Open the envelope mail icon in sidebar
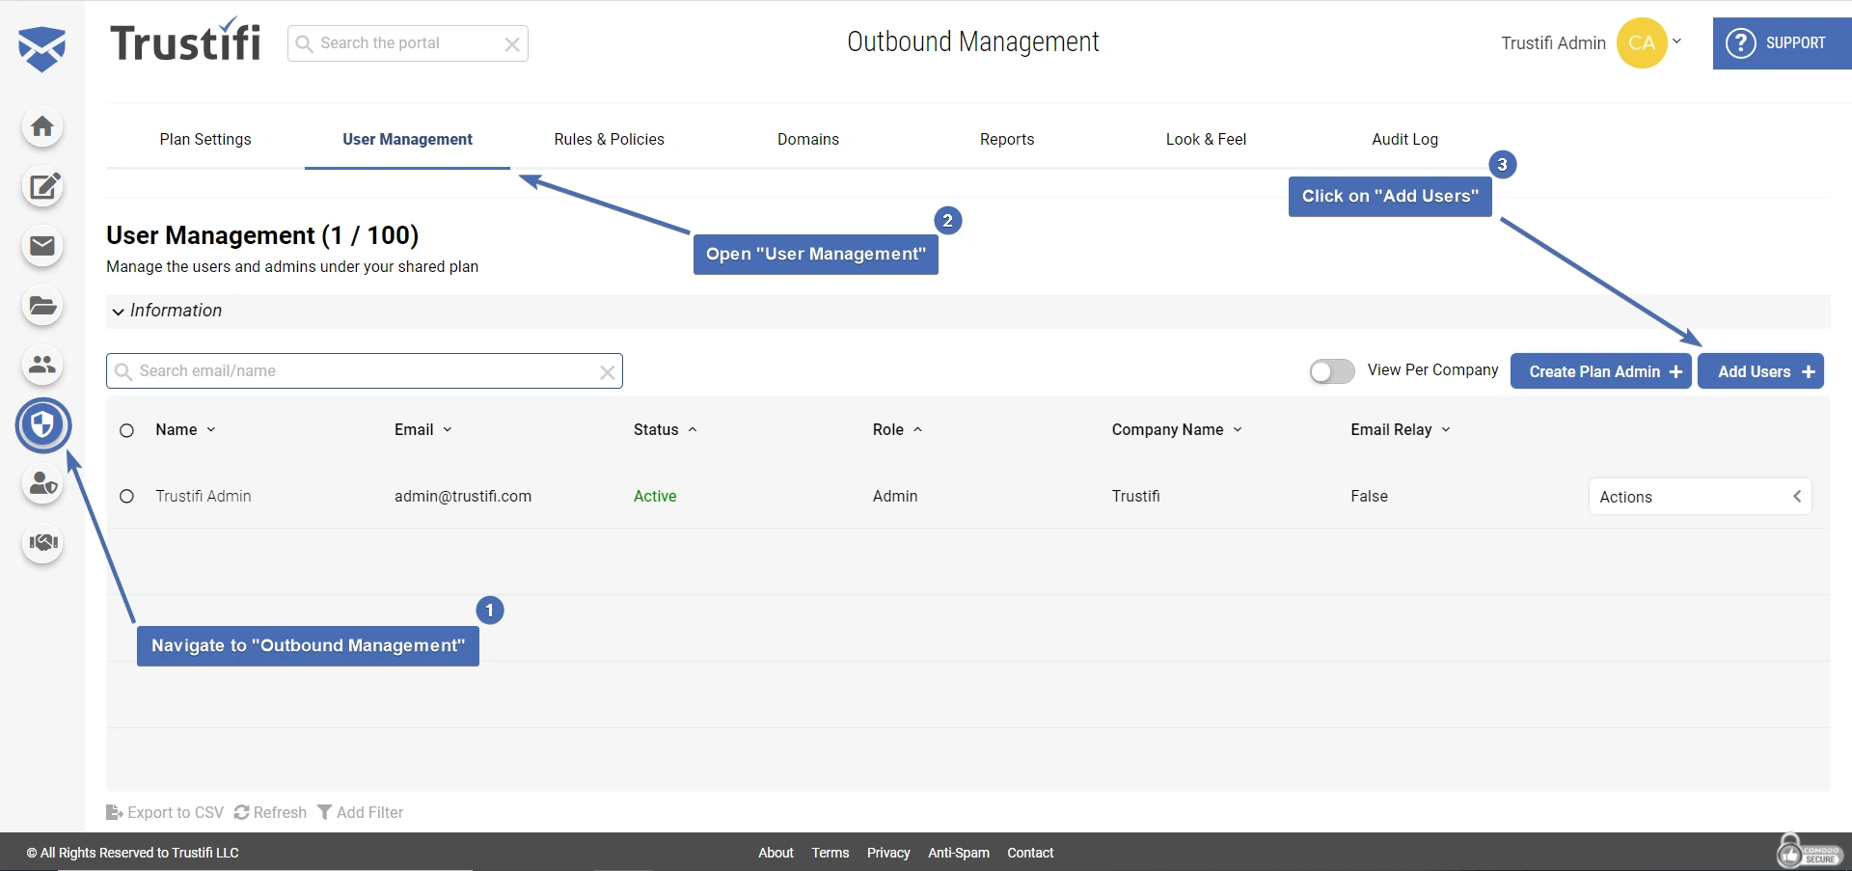This screenshot has height=871, width=1852. pyautogui.click(x=42, y=246)
